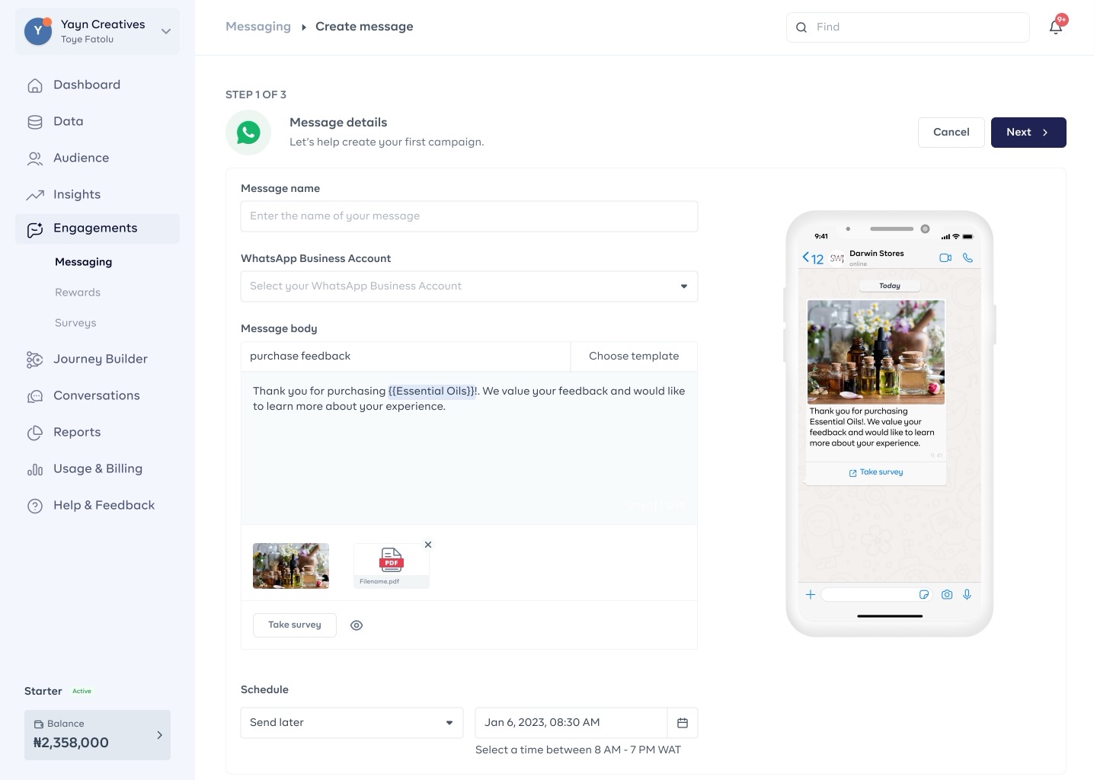
Task: Click the Message name input field
Action: pos(469,216)
